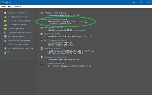Select Звуковые устройства in the sidebar

pos(18,45)
